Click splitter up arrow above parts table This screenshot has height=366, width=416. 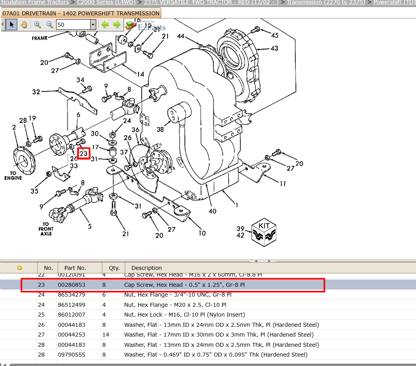click(256, 261)
